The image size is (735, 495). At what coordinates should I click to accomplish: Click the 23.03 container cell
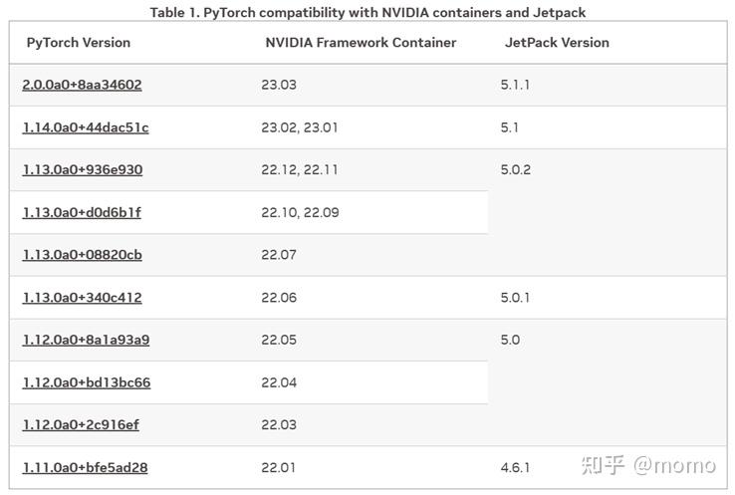tap(279, 85)
